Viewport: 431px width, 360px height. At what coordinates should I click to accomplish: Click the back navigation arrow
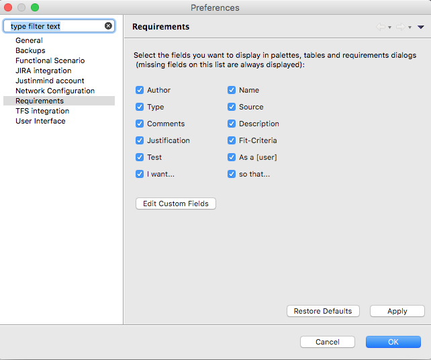point(381,27)
